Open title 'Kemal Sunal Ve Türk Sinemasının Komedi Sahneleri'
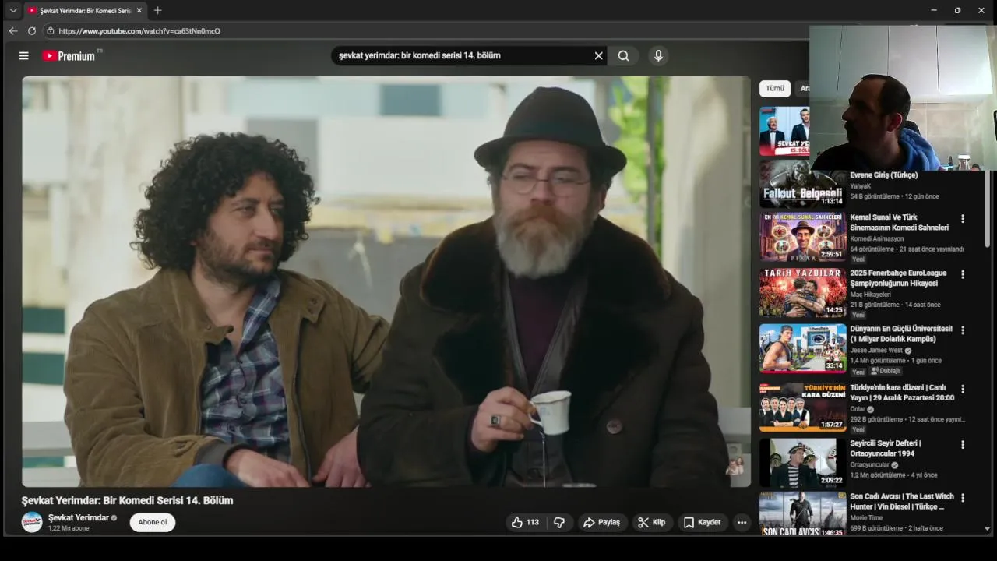Image resolution: width=997 pixels, height=561 pixels. 899,223
